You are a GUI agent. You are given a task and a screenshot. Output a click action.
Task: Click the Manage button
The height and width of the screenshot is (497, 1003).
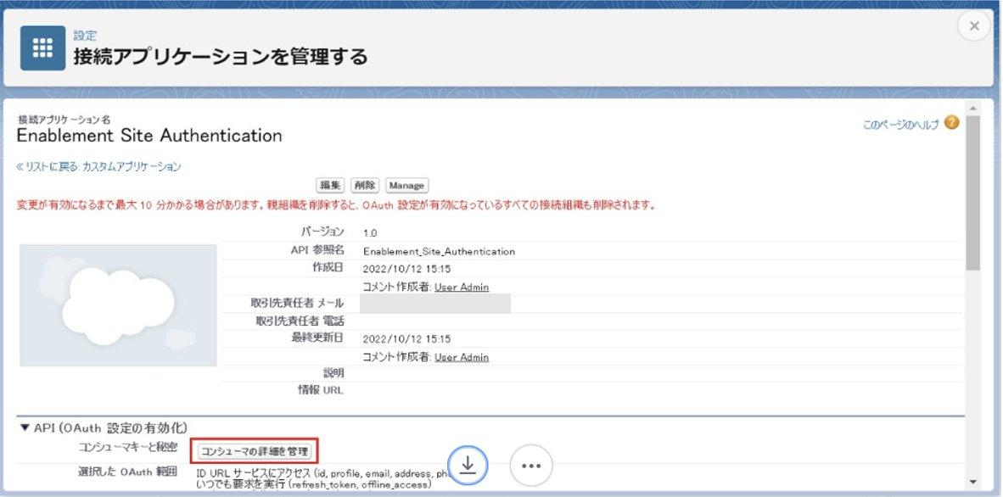[406, 185]
